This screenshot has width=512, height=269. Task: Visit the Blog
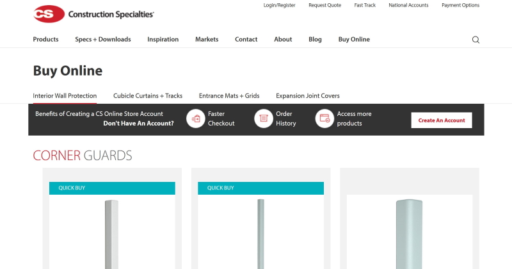[315, 39]
